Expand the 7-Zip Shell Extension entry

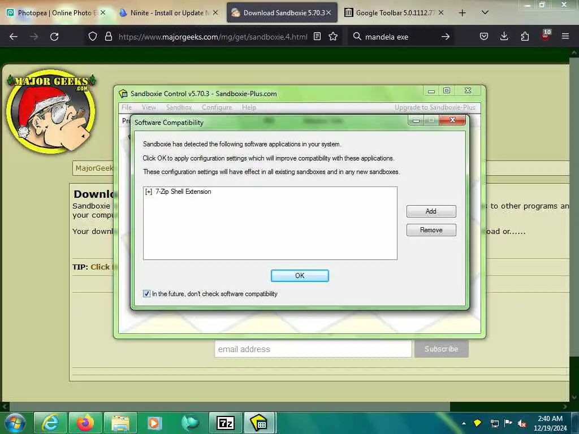(149, 192)
